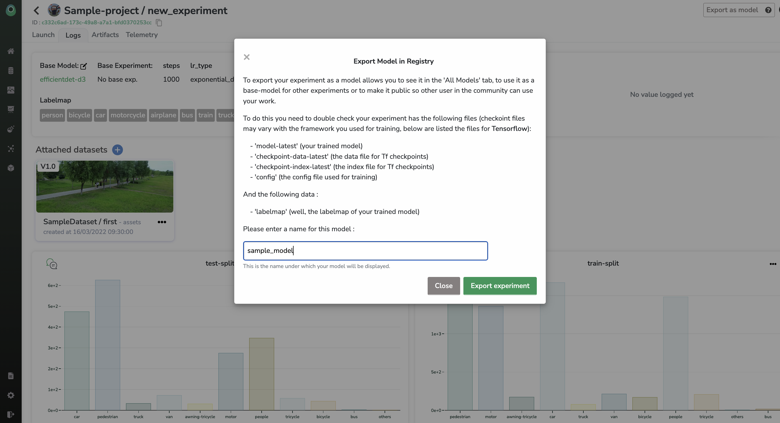Viewport: 780px width, 423px height.
Task: Switch to the Telemetry tab
Action: tap(142, 35)
